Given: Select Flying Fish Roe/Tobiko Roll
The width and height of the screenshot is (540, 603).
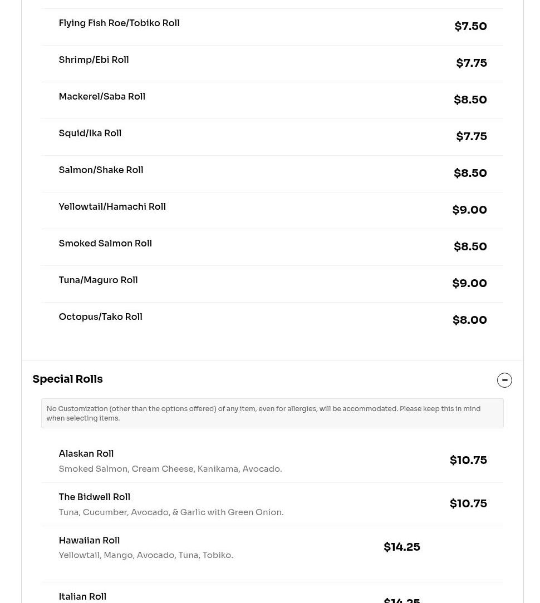Looking at the screenshot, I should coord(119,23).
